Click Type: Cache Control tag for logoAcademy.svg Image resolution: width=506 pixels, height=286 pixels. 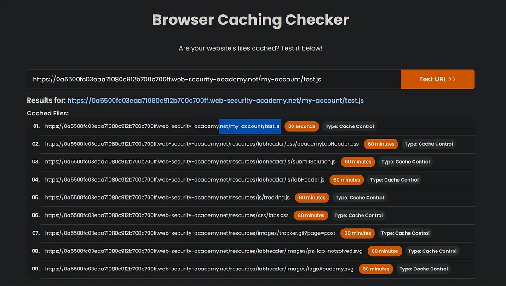[423, 269]
